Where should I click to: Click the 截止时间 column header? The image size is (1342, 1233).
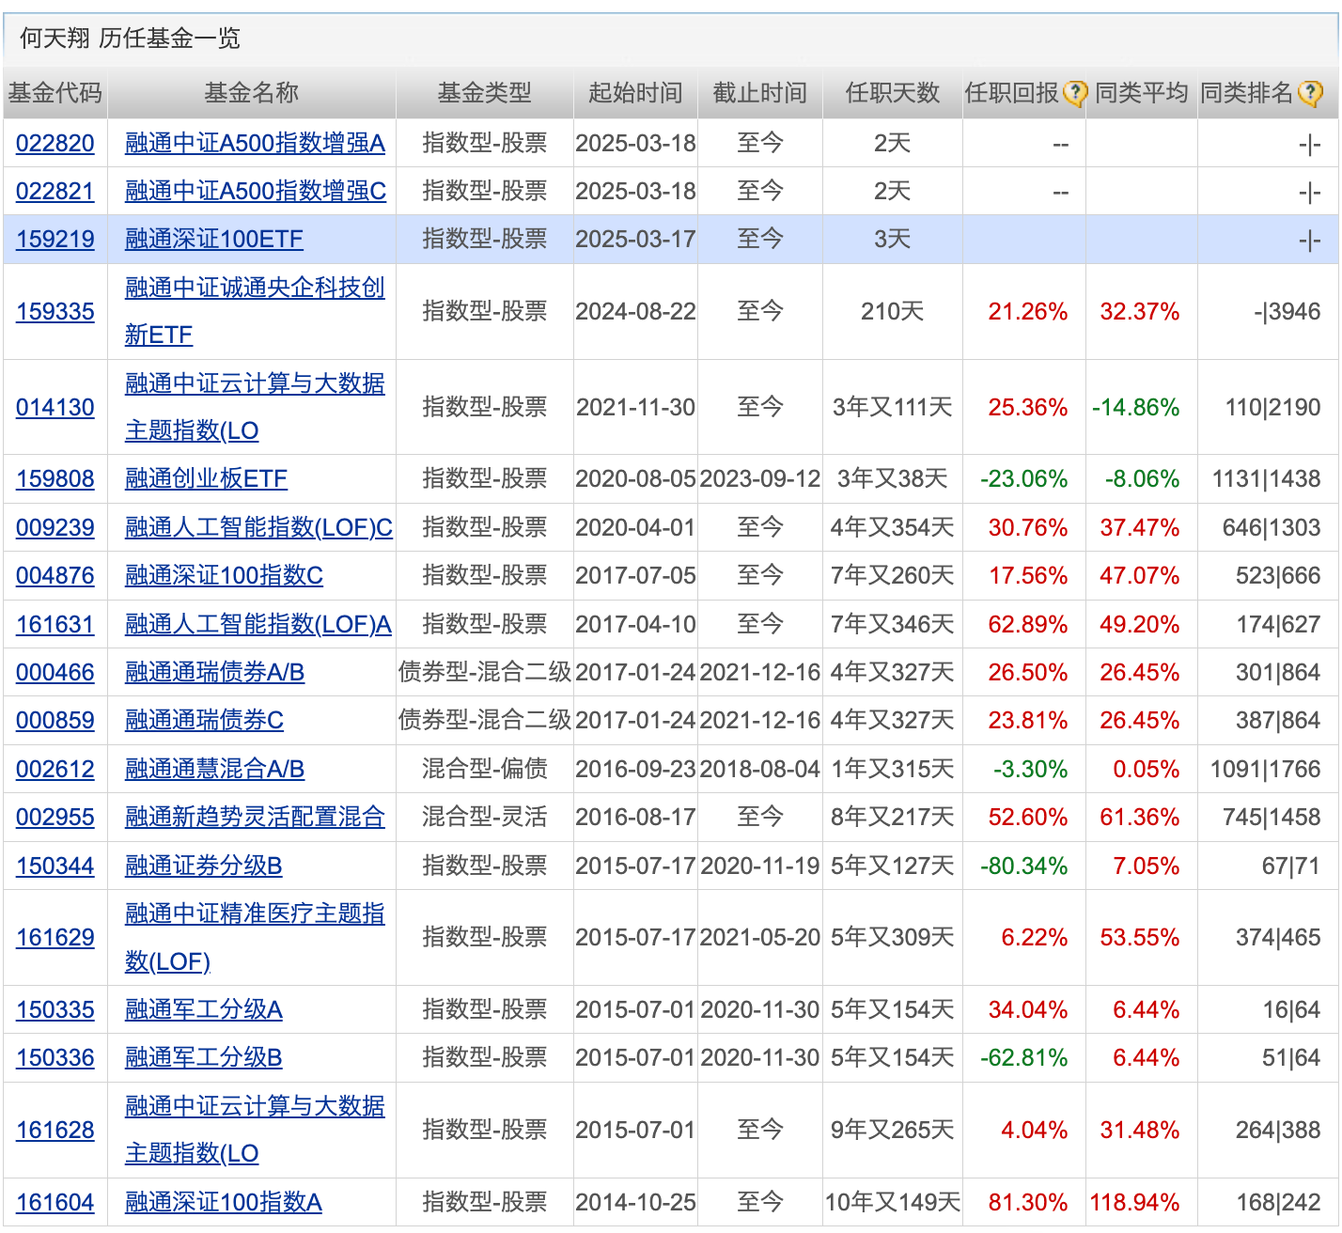pyautogui.click(x=759, y=93)
